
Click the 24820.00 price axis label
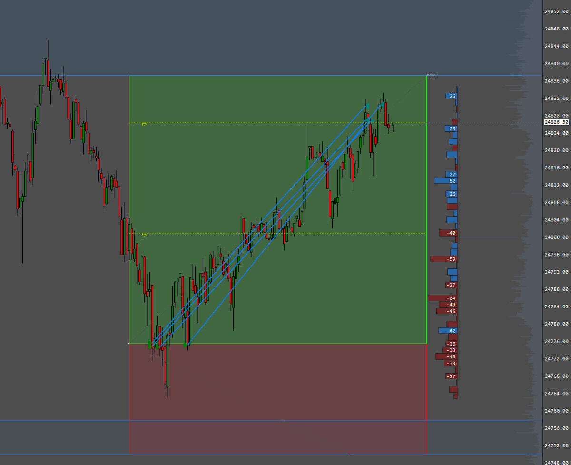(x=557, y=150)
